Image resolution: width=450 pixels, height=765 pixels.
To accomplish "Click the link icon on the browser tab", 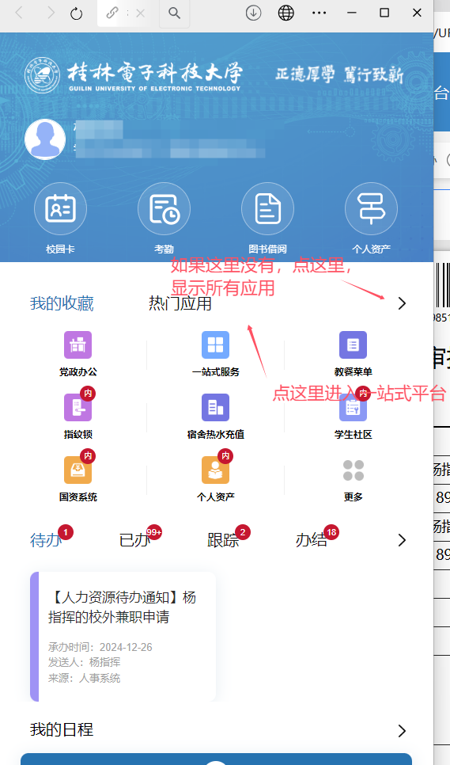I will tap(112, 13).
